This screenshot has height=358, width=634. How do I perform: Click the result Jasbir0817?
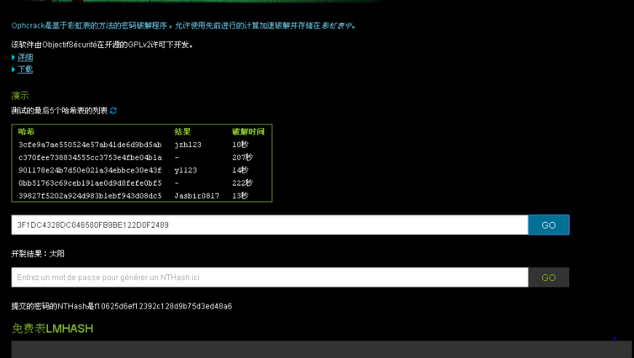tap(197, 196)
